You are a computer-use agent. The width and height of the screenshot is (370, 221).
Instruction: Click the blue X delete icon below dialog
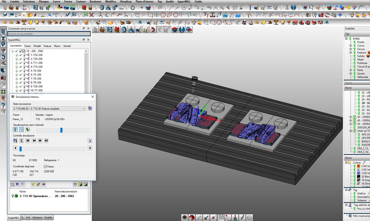(x=17, y=184)
